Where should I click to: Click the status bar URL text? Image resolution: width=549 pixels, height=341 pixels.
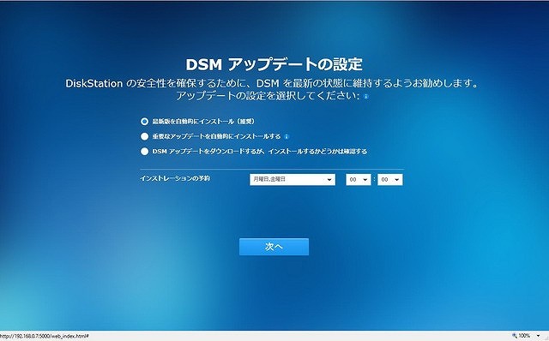coord(45,336)
